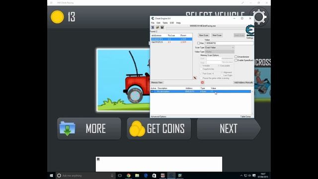Open Table Extras
318x179 pixels.
coord(245,117)
